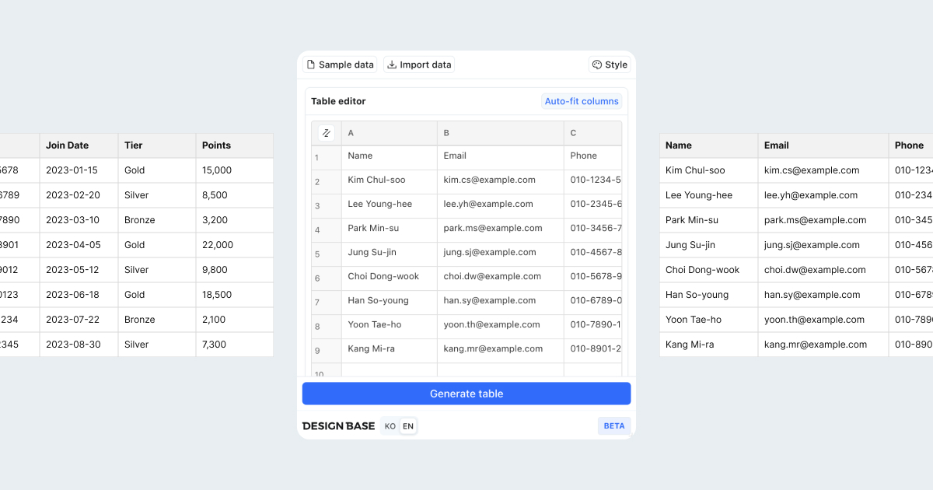Viewport: 933px width, 490px height.
Task: Click the BETA badge
Action: click(614, 426)
